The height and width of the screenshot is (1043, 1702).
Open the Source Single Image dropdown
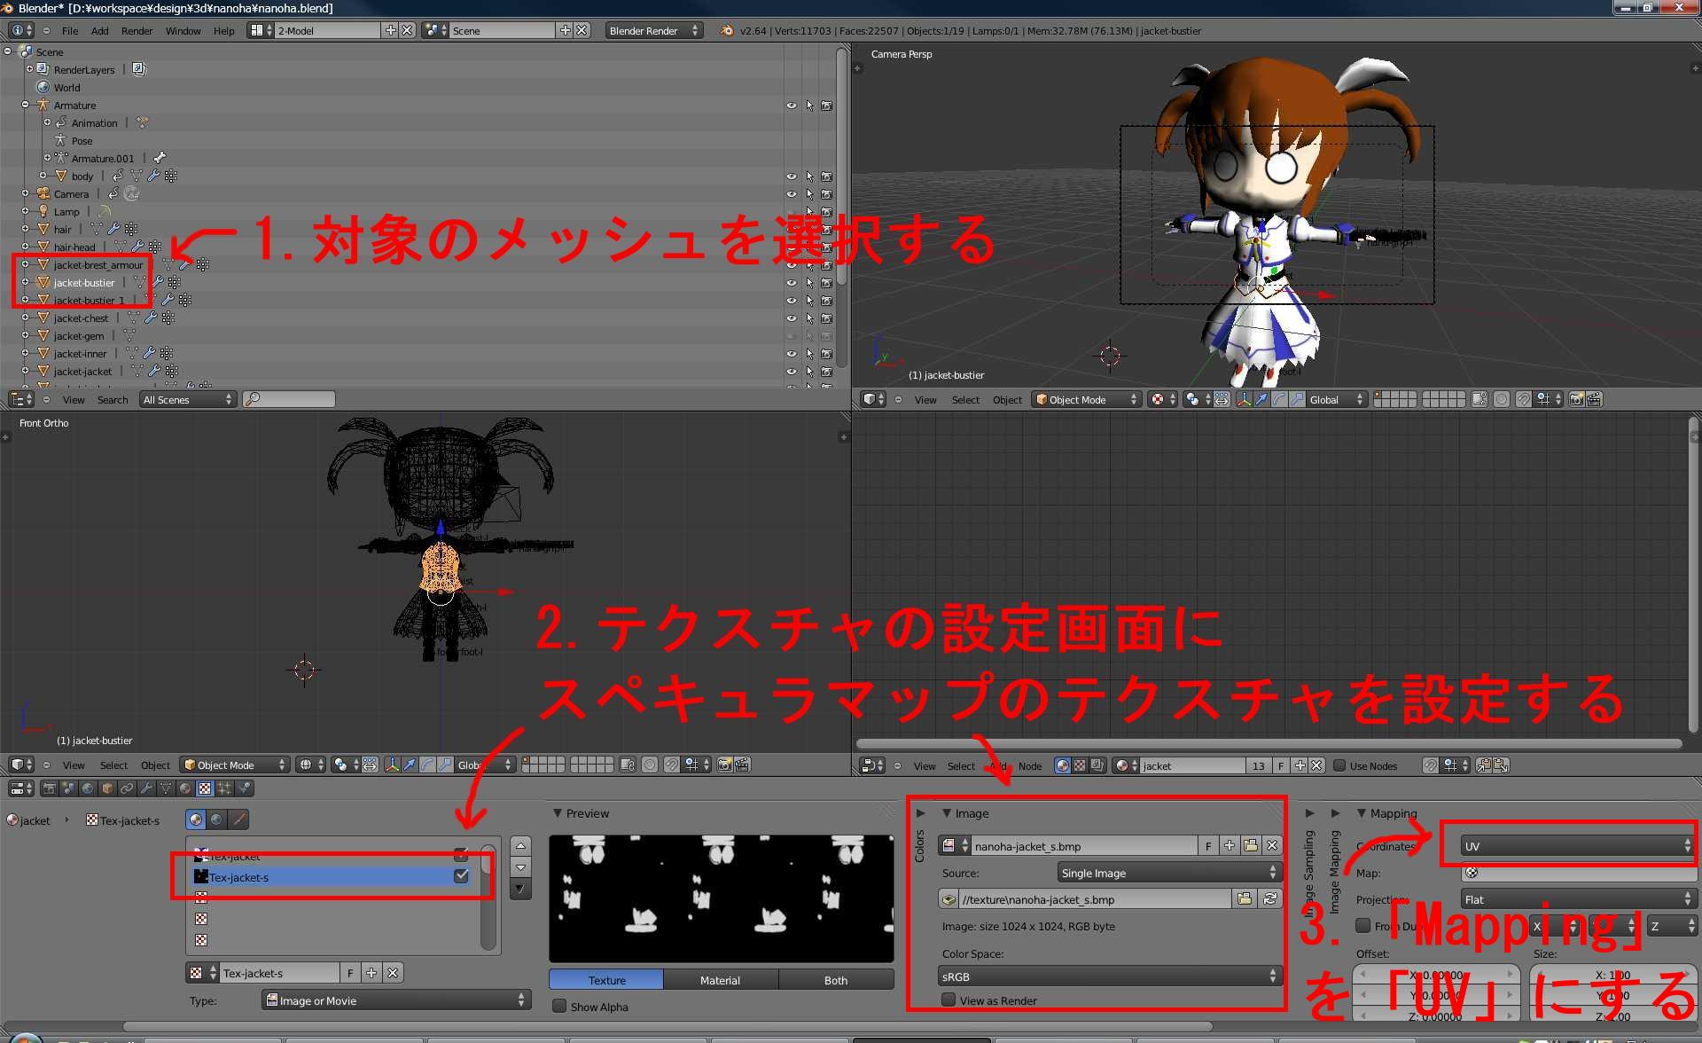1168,872
